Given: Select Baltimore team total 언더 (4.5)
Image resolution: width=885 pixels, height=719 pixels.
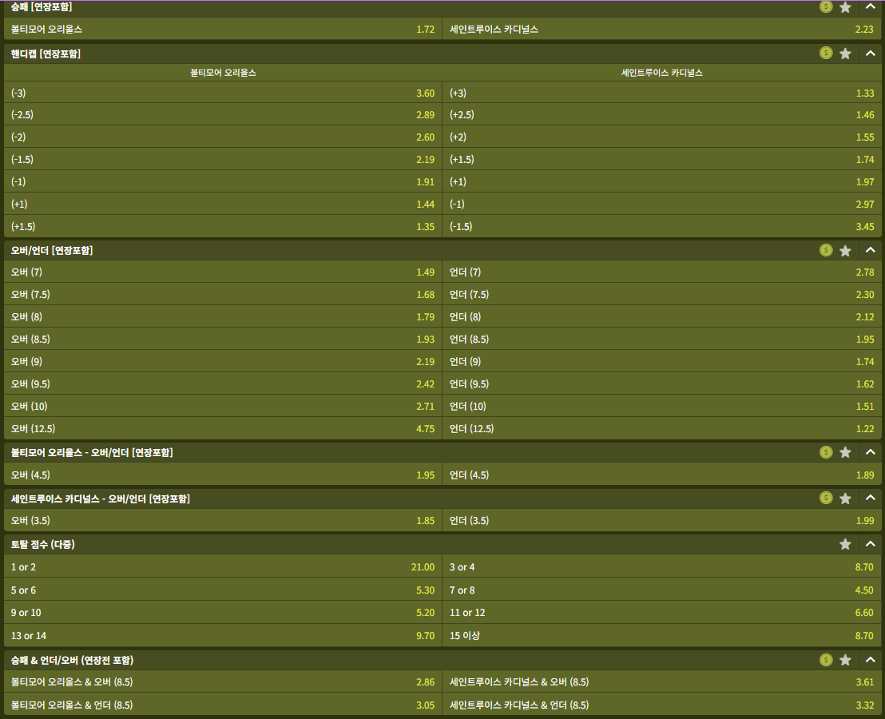Looking at the screenshot, I should pyautogui.click(x=662, y=475).
